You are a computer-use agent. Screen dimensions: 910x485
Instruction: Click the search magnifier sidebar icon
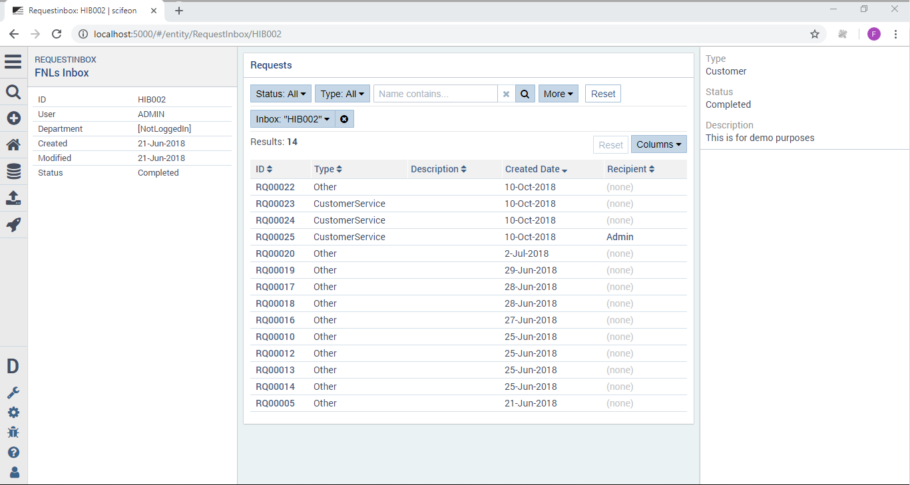click(13, 92)
